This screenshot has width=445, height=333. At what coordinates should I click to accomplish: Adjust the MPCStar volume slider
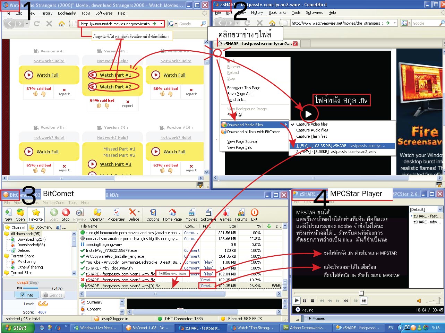pos(438,300)
